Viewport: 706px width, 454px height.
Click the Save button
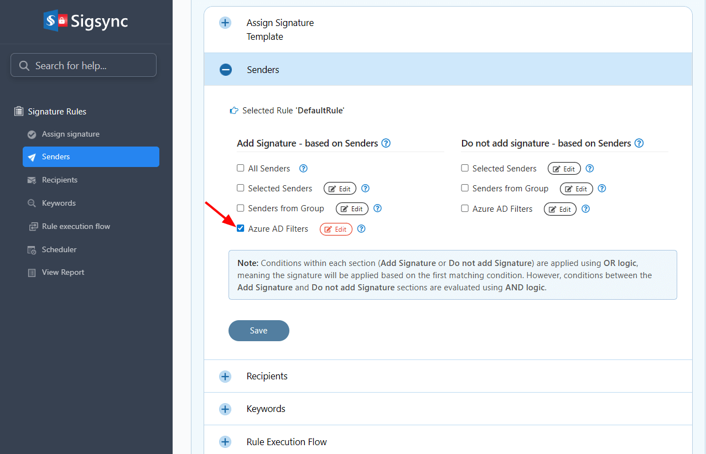click(x=258, y=331)
